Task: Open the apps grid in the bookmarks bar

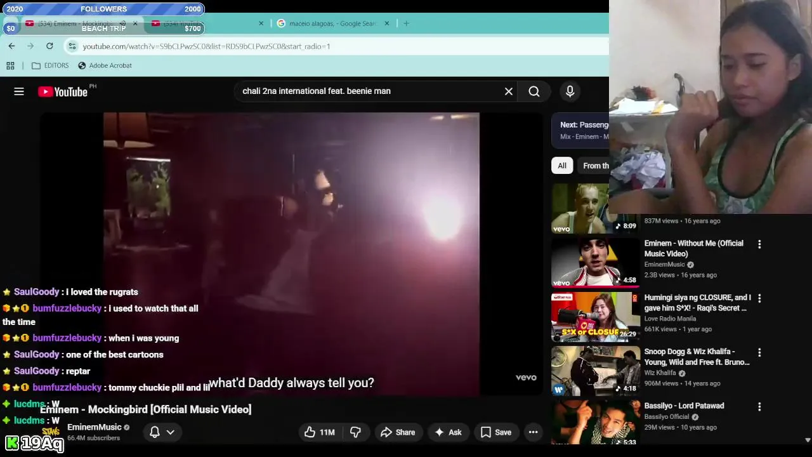Action: pyautogui.click(x=10, y=65)
